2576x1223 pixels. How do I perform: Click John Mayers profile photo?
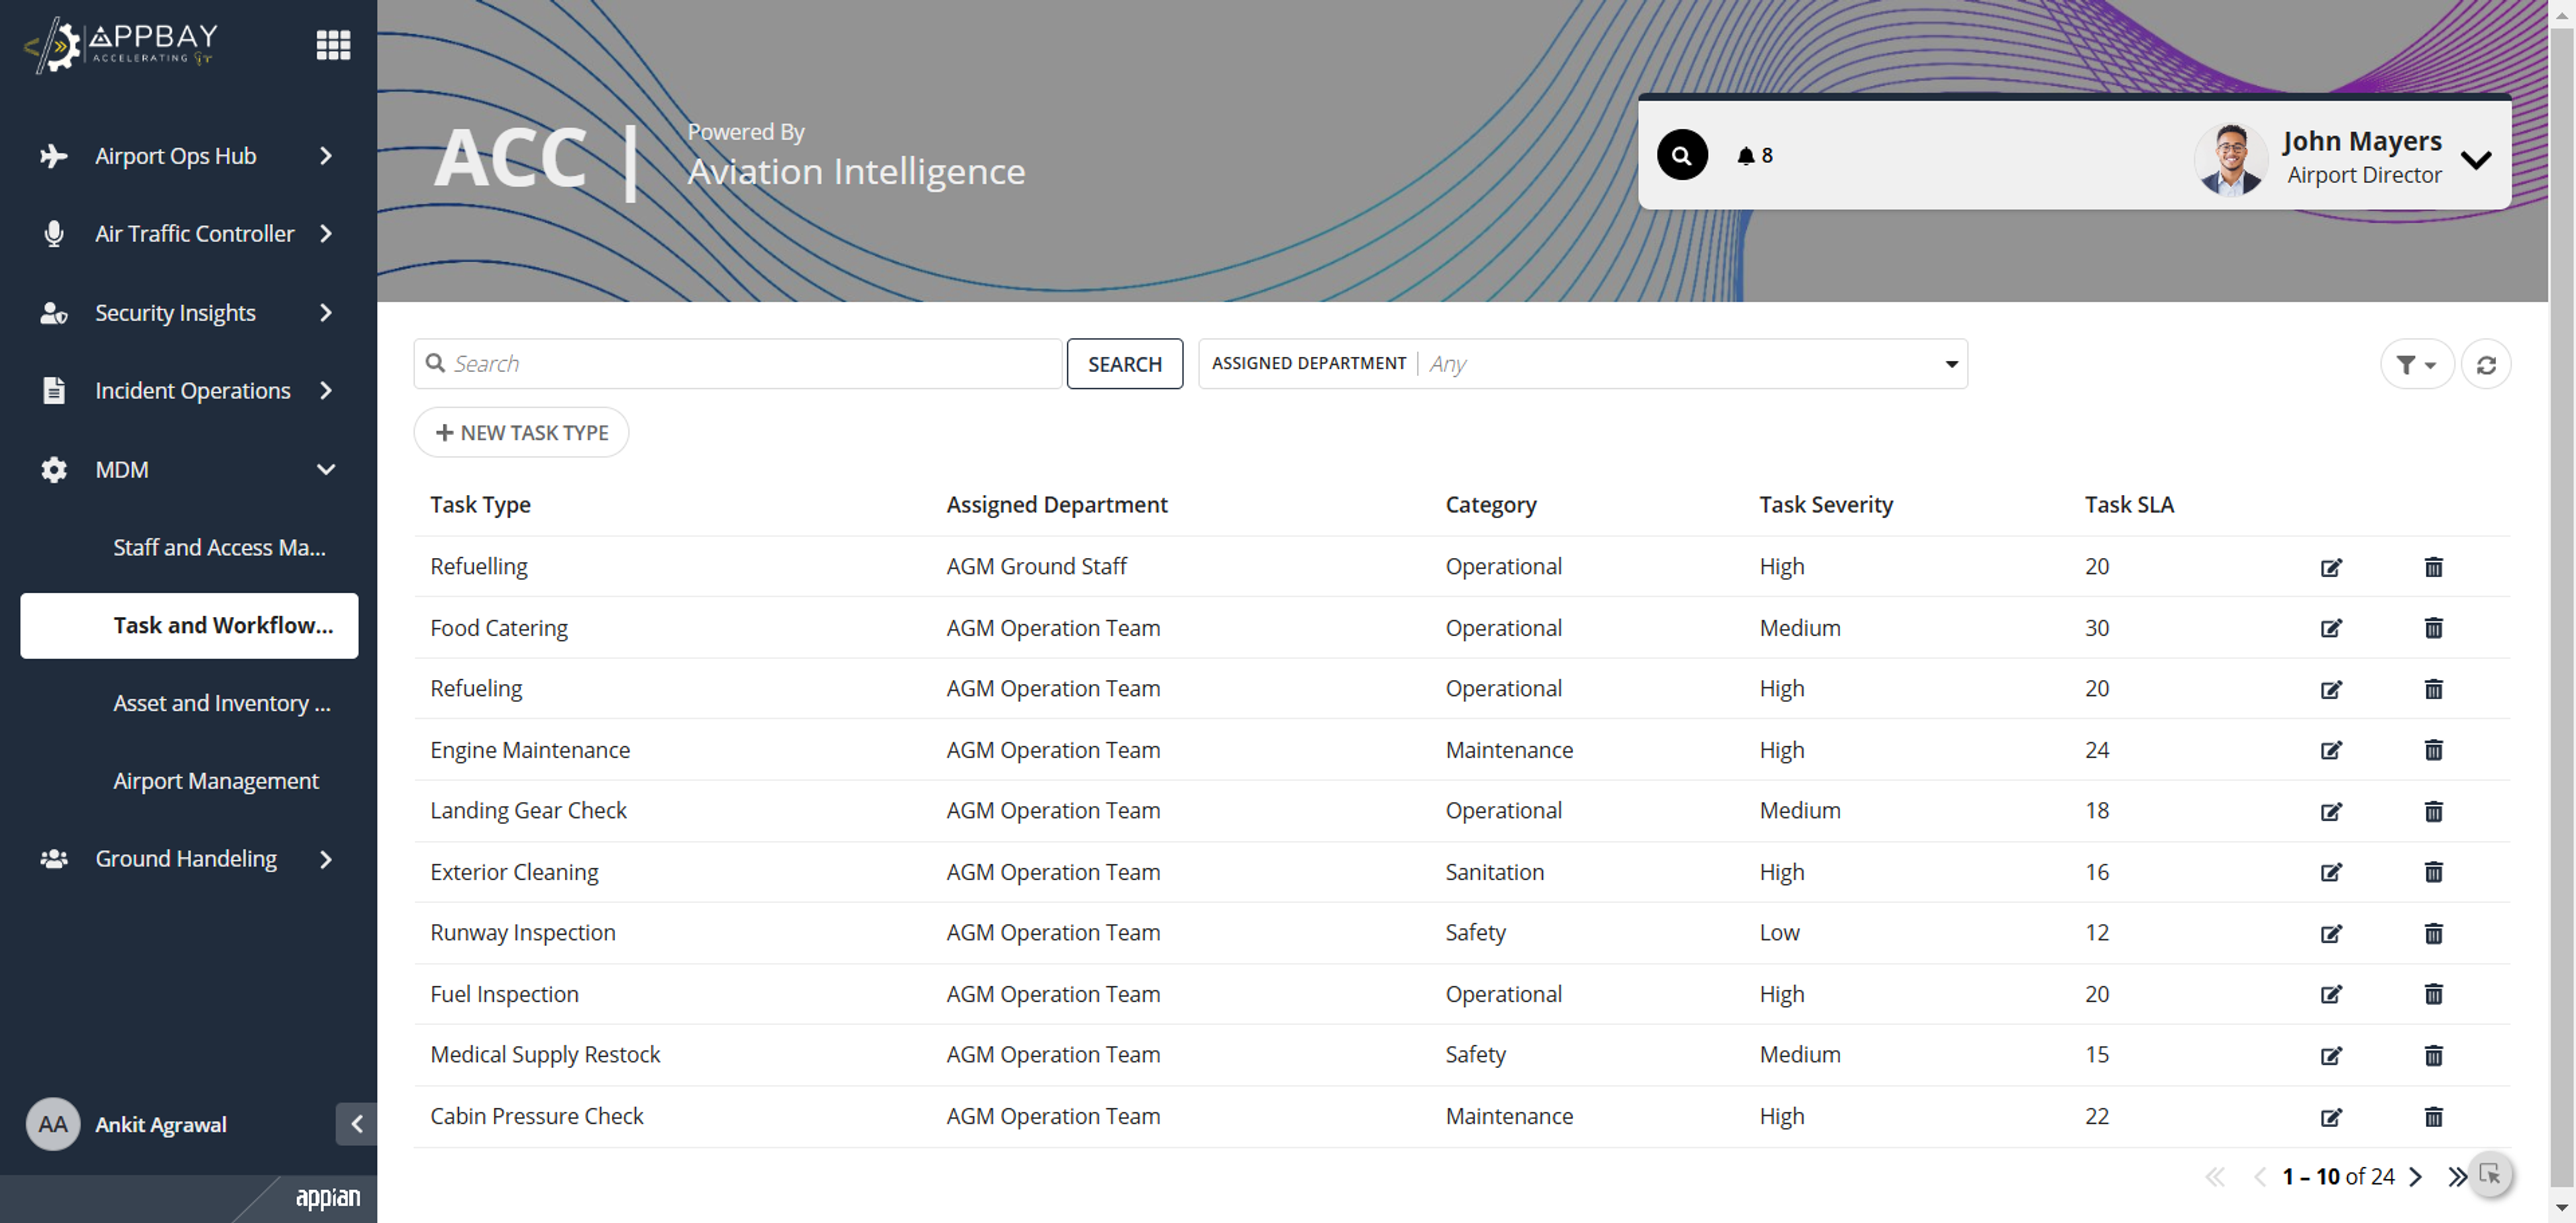(x=2230, y=159)
